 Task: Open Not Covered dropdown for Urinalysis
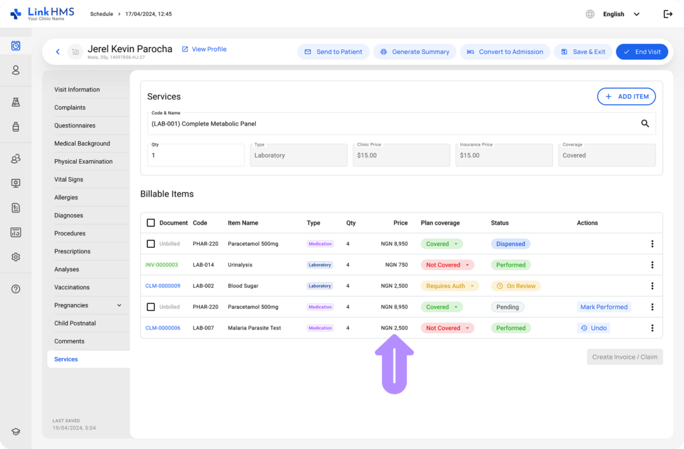tap(448, 265)
